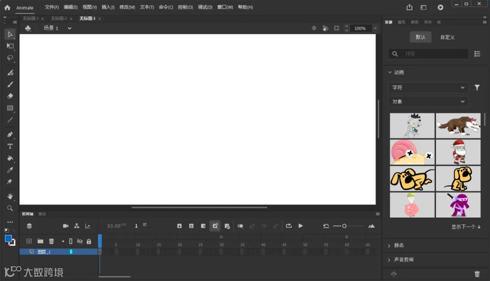This screenshot has width=490, height=281.
Task: Switch to the 无标题-2 document tab
Action: tap(59, 19)
